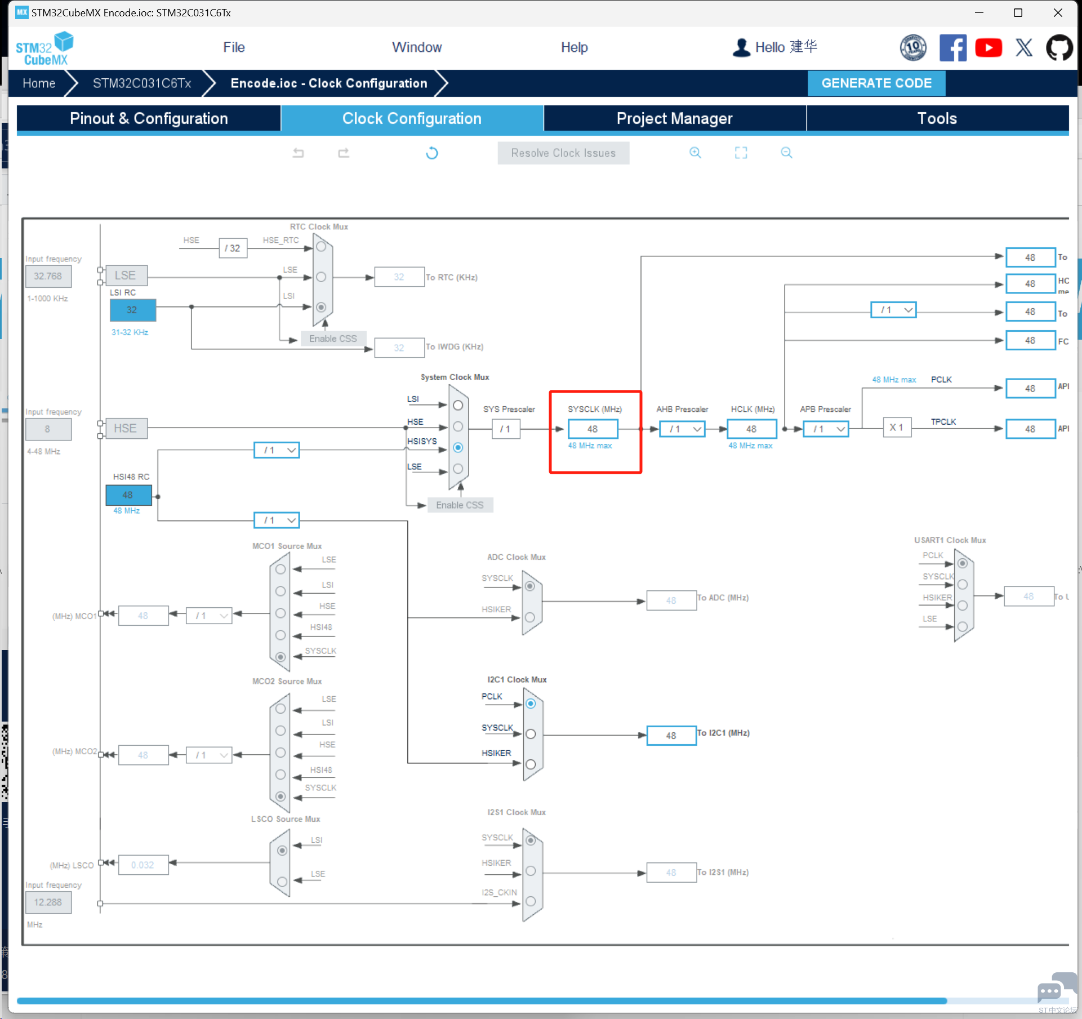Viewport: 1082px width, 1019px height.
Task: Click Enable CSS under RTC Clock Mux
Action: [333, 339]
